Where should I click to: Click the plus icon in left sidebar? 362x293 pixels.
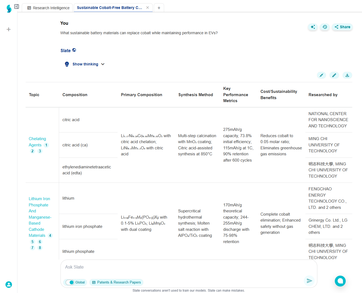point(9,29)
